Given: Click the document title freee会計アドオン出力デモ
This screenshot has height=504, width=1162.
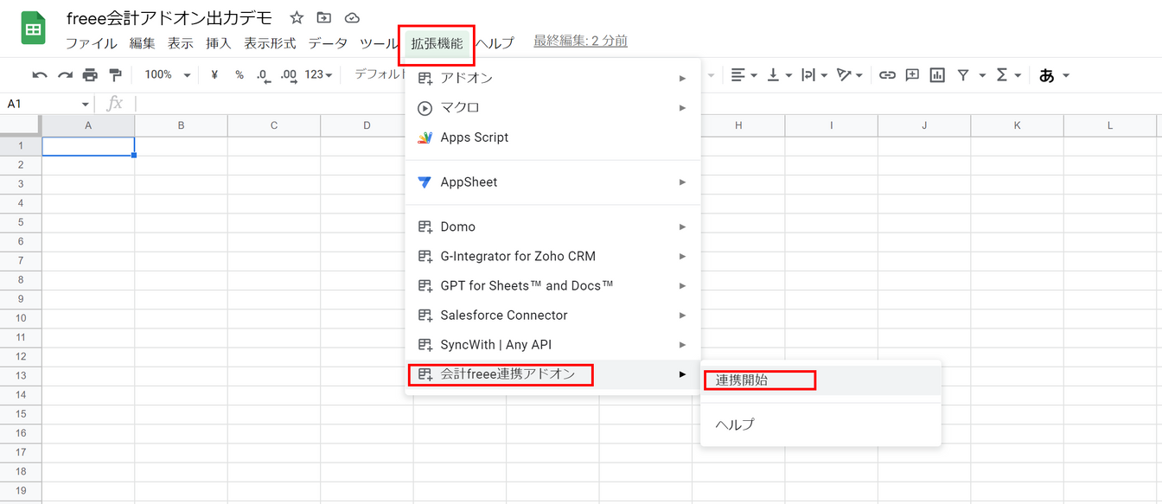Looking at the screenshot, I should 169,18.
